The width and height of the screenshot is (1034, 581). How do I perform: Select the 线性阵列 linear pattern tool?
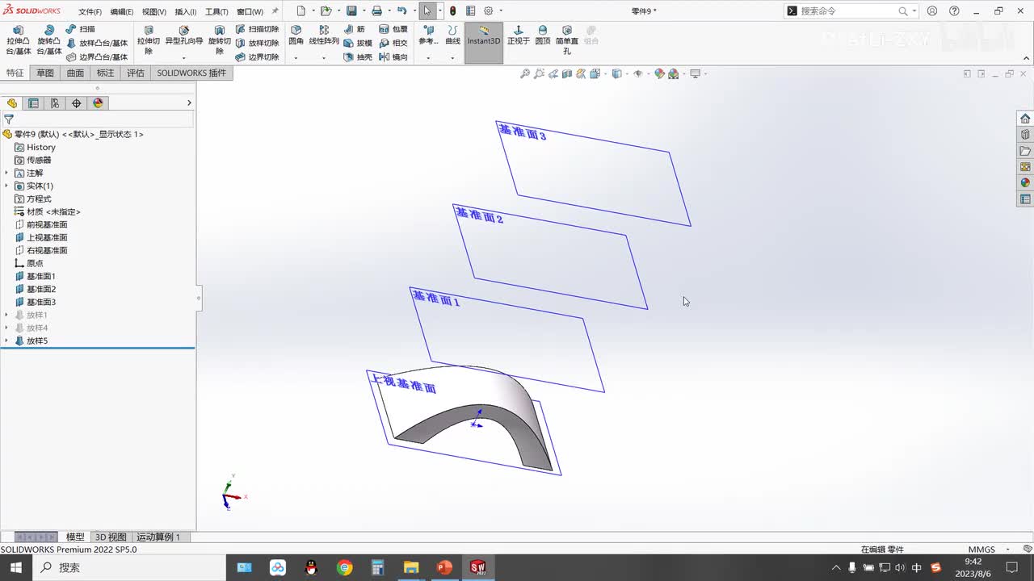tap(324, 36)
